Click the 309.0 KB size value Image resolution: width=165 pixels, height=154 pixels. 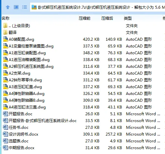point(91,100)
